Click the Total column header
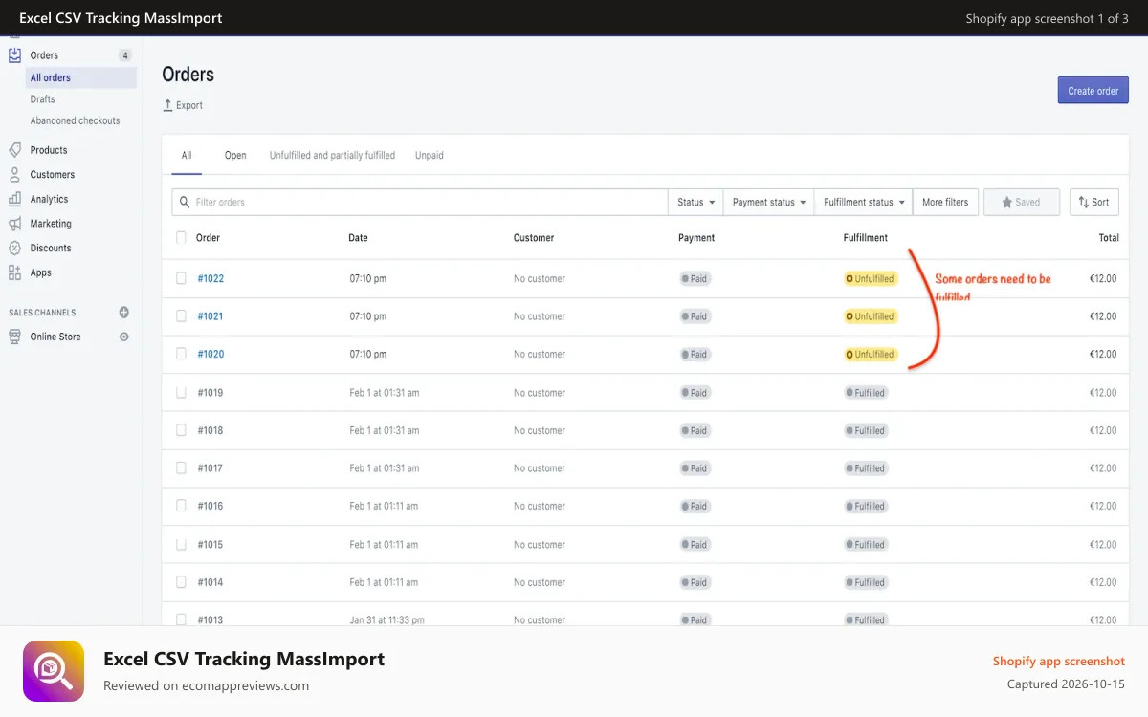 click(1109, 238)
